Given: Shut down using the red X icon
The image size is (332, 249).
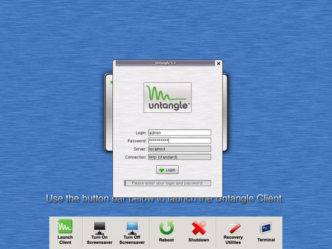Looking at the screenshot, I should [x=199, y=228].
